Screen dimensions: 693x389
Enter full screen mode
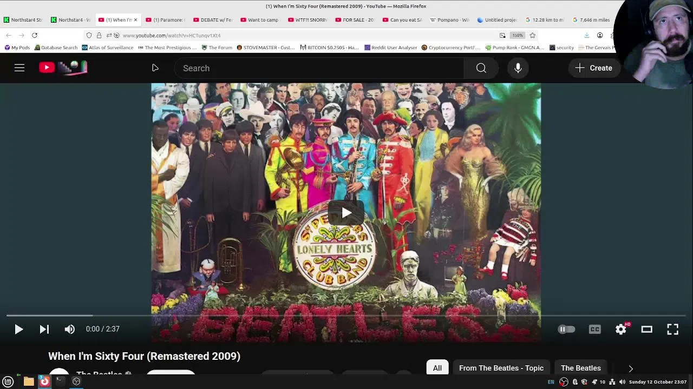pos(672,329)
